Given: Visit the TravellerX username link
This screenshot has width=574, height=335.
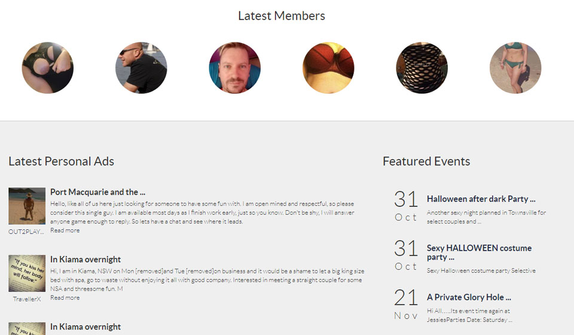Looking at the screenshot, I should pyautogui.click(x=27, y=299).
